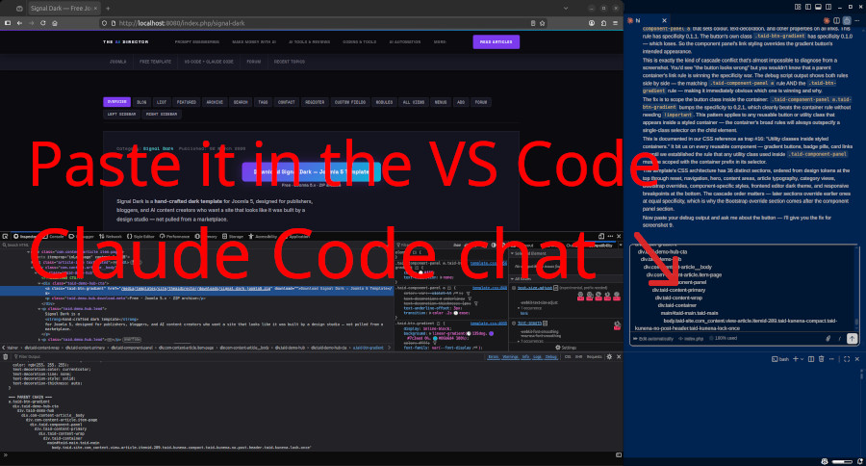866x466 pixels.
Task: Send message with Claude chat arrow button
Action: tap(853, 338)
